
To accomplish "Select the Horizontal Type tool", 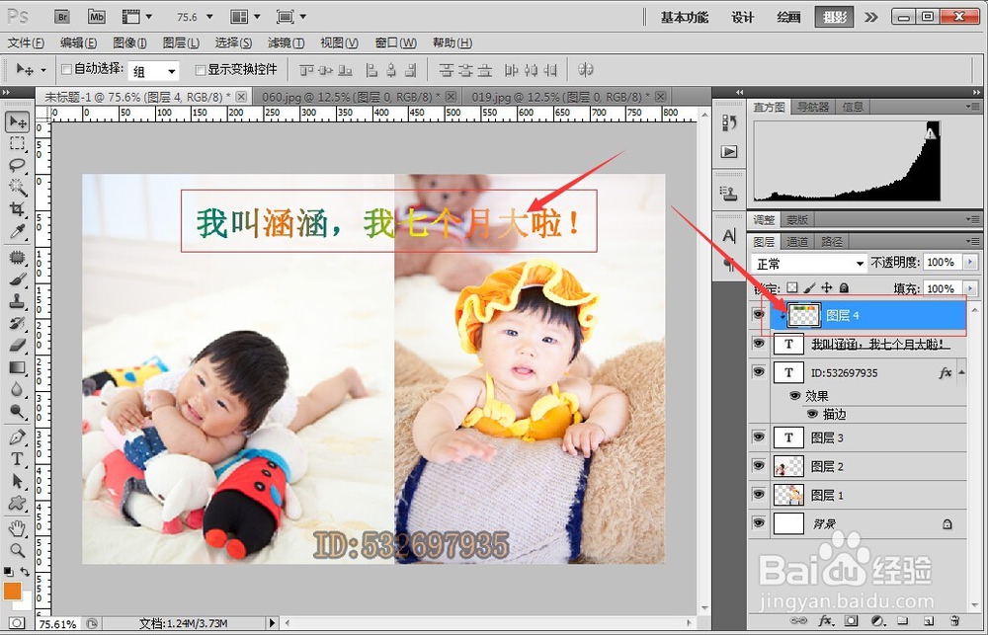I will (x=18, y=457).
